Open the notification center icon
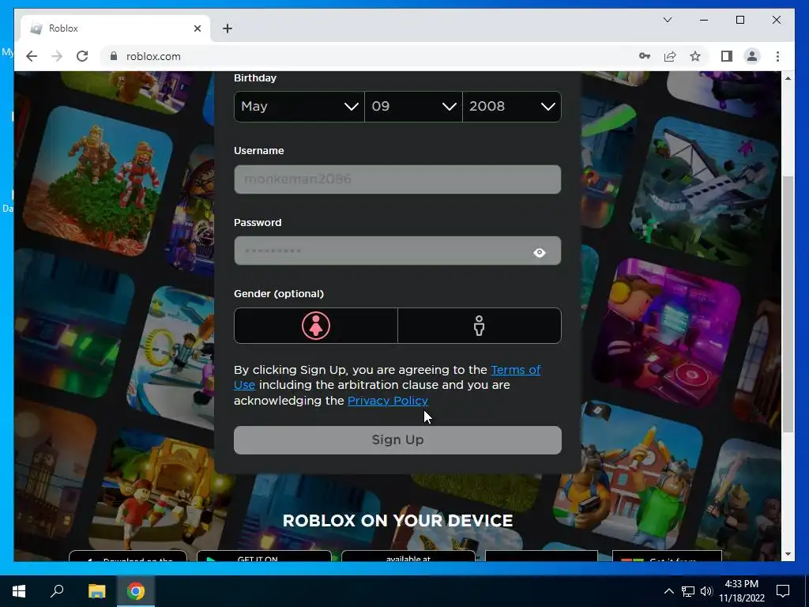 (783, 591)
